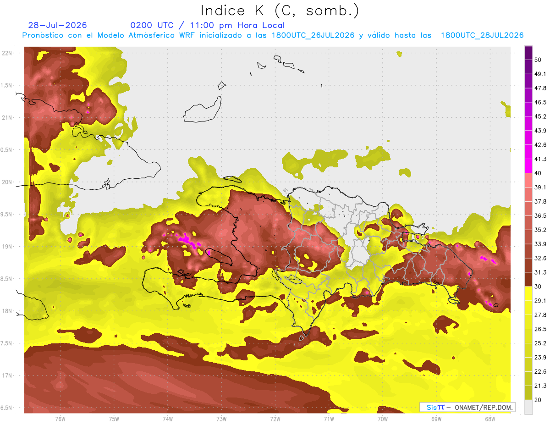Click the colorbar value '21.3'
This screenshot has width=550, height=425.
point(540,386)
